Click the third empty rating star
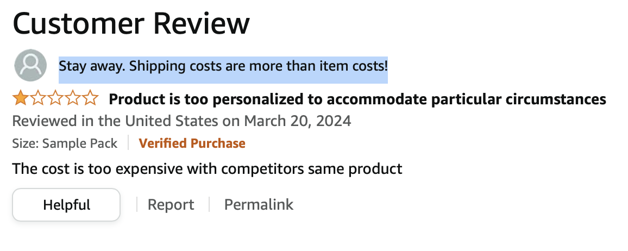Image resolution: width=628 pixels, height=251 pixels. coord(55,98)
